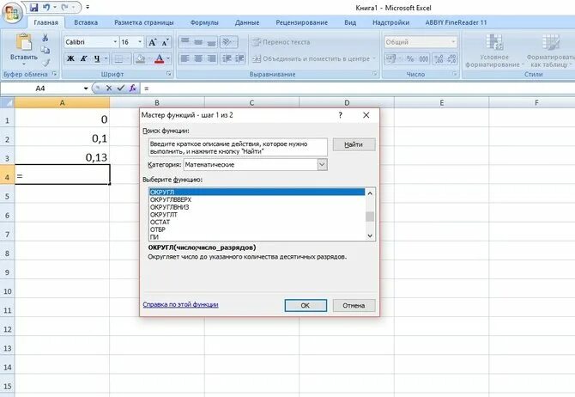
Task: Cut selection with the scissors icon
Action: click(x=45, y=38)
